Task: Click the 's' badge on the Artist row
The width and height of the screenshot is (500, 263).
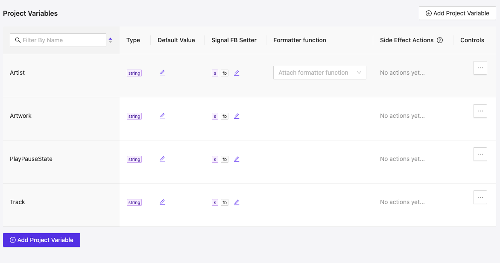Action: [x=215, y=73]
